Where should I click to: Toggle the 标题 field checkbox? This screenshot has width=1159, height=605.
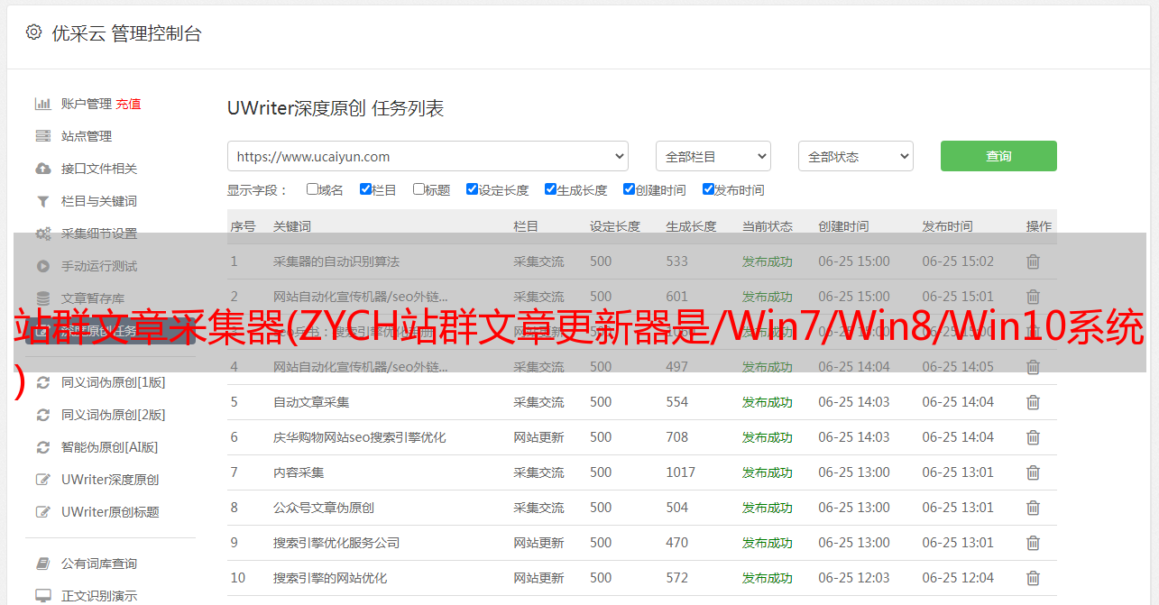click(419, 189)
